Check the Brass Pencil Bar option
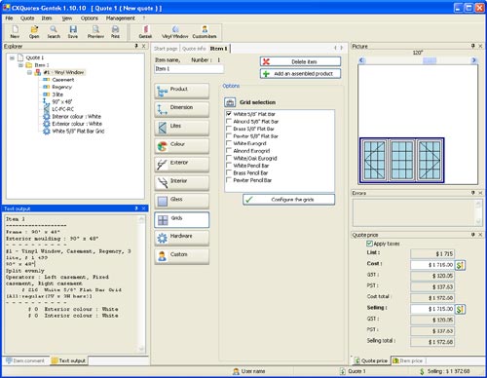The height and width of the screenshot is (378, 487). pos(229,172)
